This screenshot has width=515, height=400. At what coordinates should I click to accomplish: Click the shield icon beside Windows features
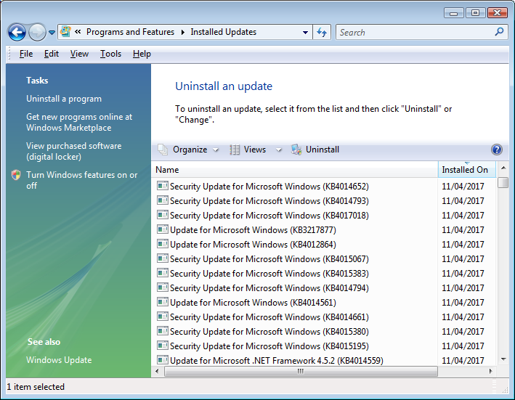16,175
